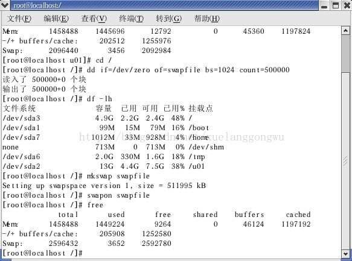
Task: Click the /dev/sda7 row
Action: (106, 137)
